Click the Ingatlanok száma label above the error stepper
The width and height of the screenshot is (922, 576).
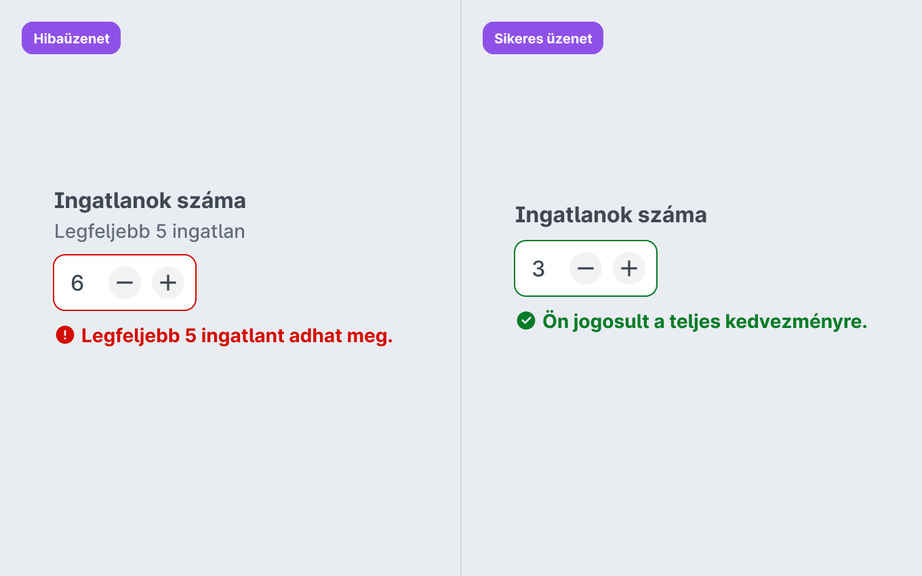150,201
